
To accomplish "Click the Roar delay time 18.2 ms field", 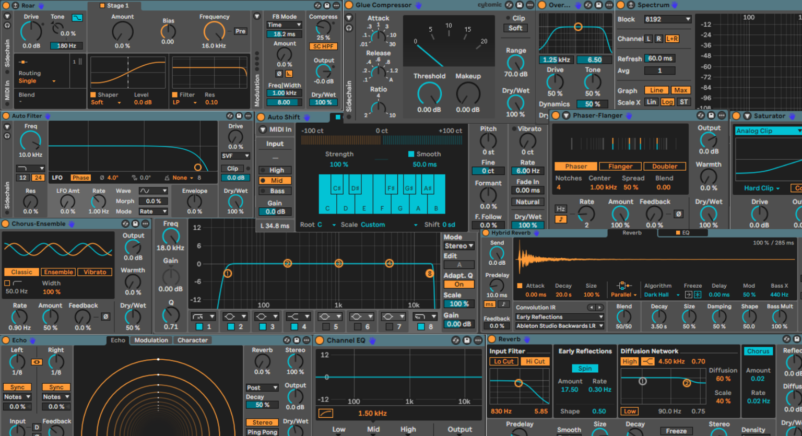I will click(284, 34).
